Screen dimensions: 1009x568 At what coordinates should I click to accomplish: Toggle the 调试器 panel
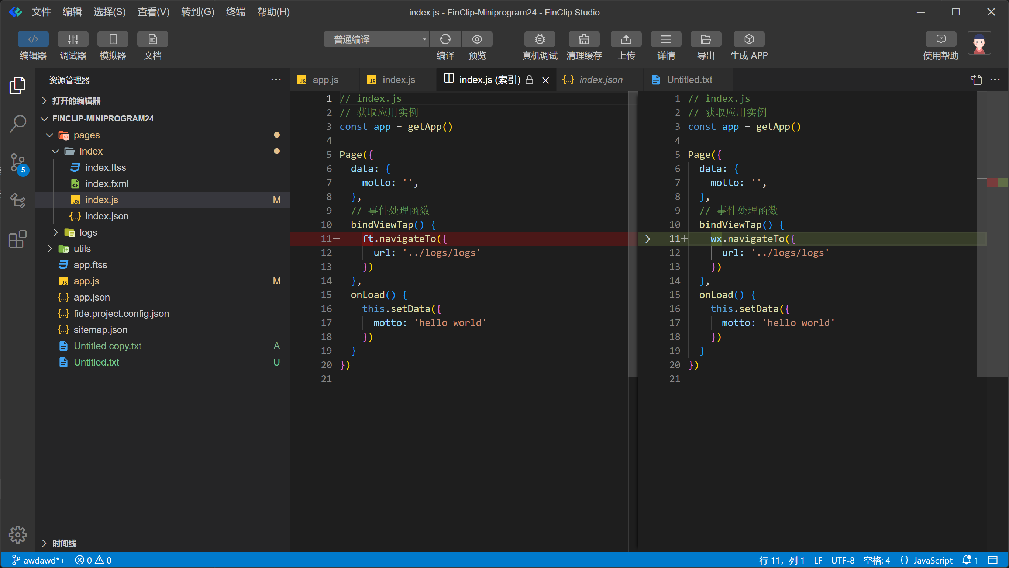[73, 39]
